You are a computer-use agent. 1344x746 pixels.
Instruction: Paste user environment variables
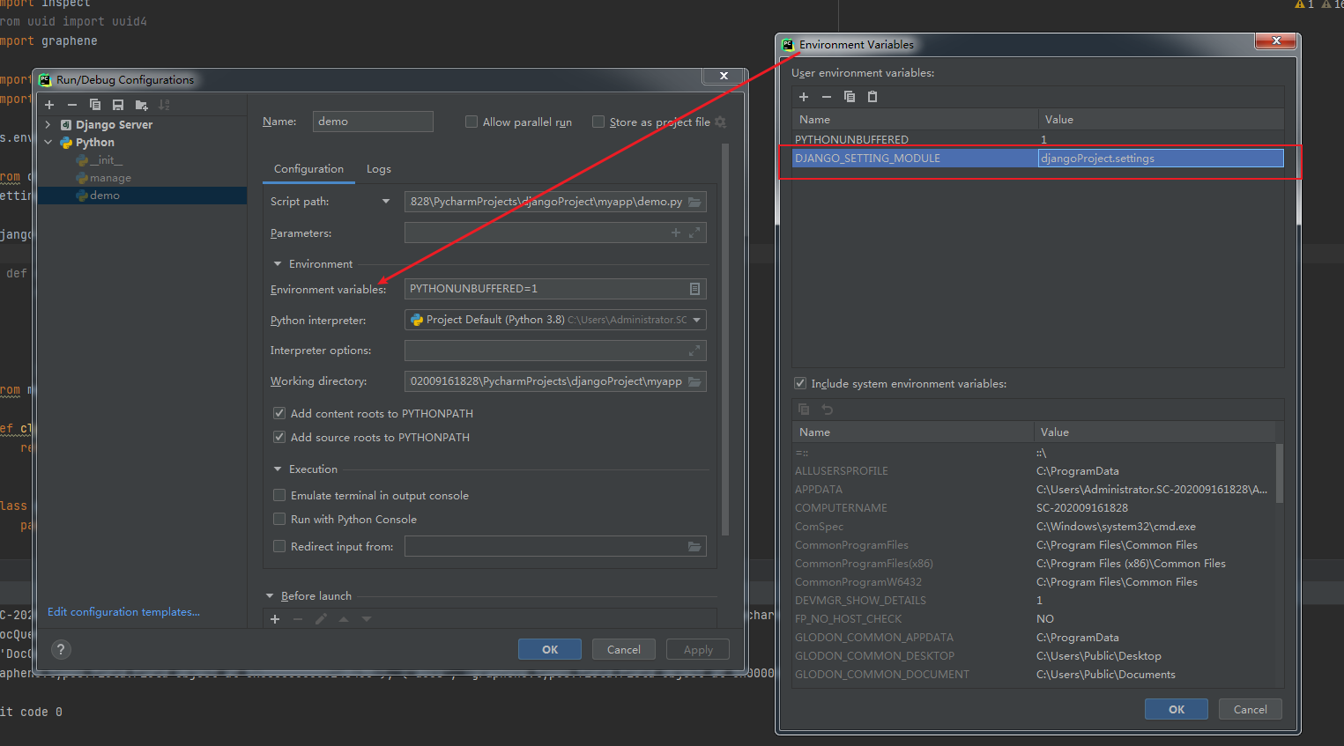[x=872, y=97]
